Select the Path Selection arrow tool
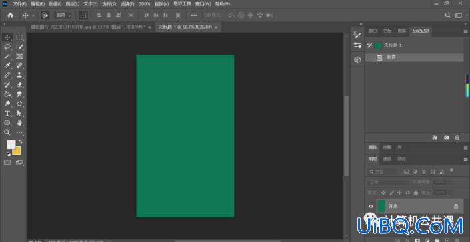Viewport: 470px width, 242px height. coord(19,114)
